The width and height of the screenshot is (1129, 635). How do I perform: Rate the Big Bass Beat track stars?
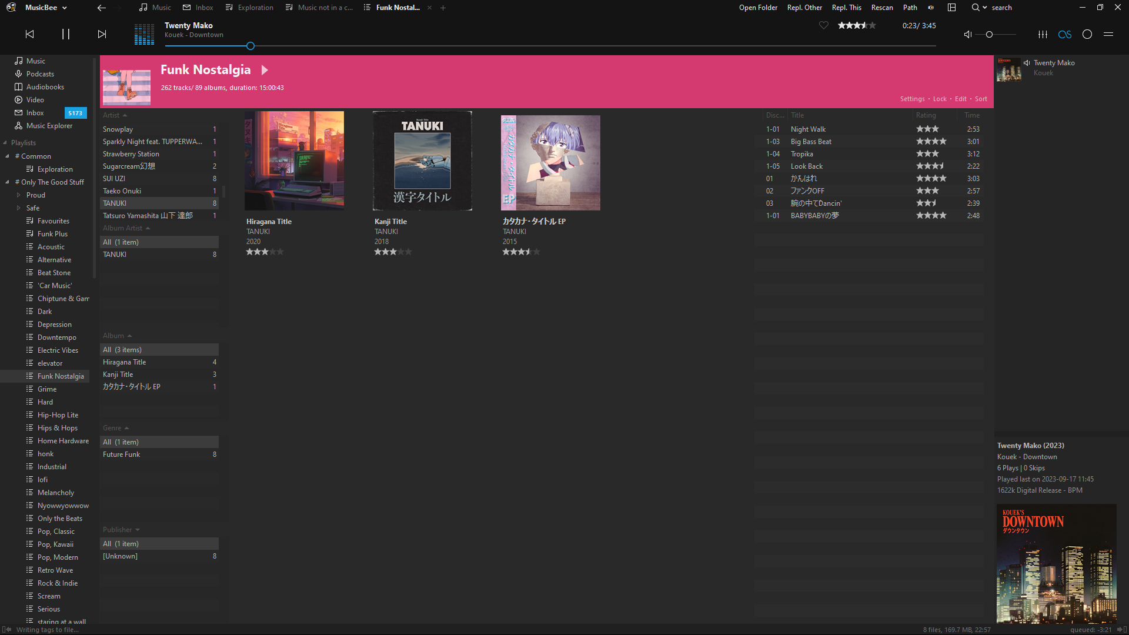(931, 142)
